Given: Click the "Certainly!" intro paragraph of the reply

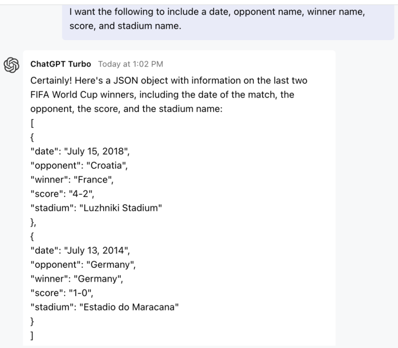Looking at the screenshot, I should pyautogui.click(x=167, y=95).
